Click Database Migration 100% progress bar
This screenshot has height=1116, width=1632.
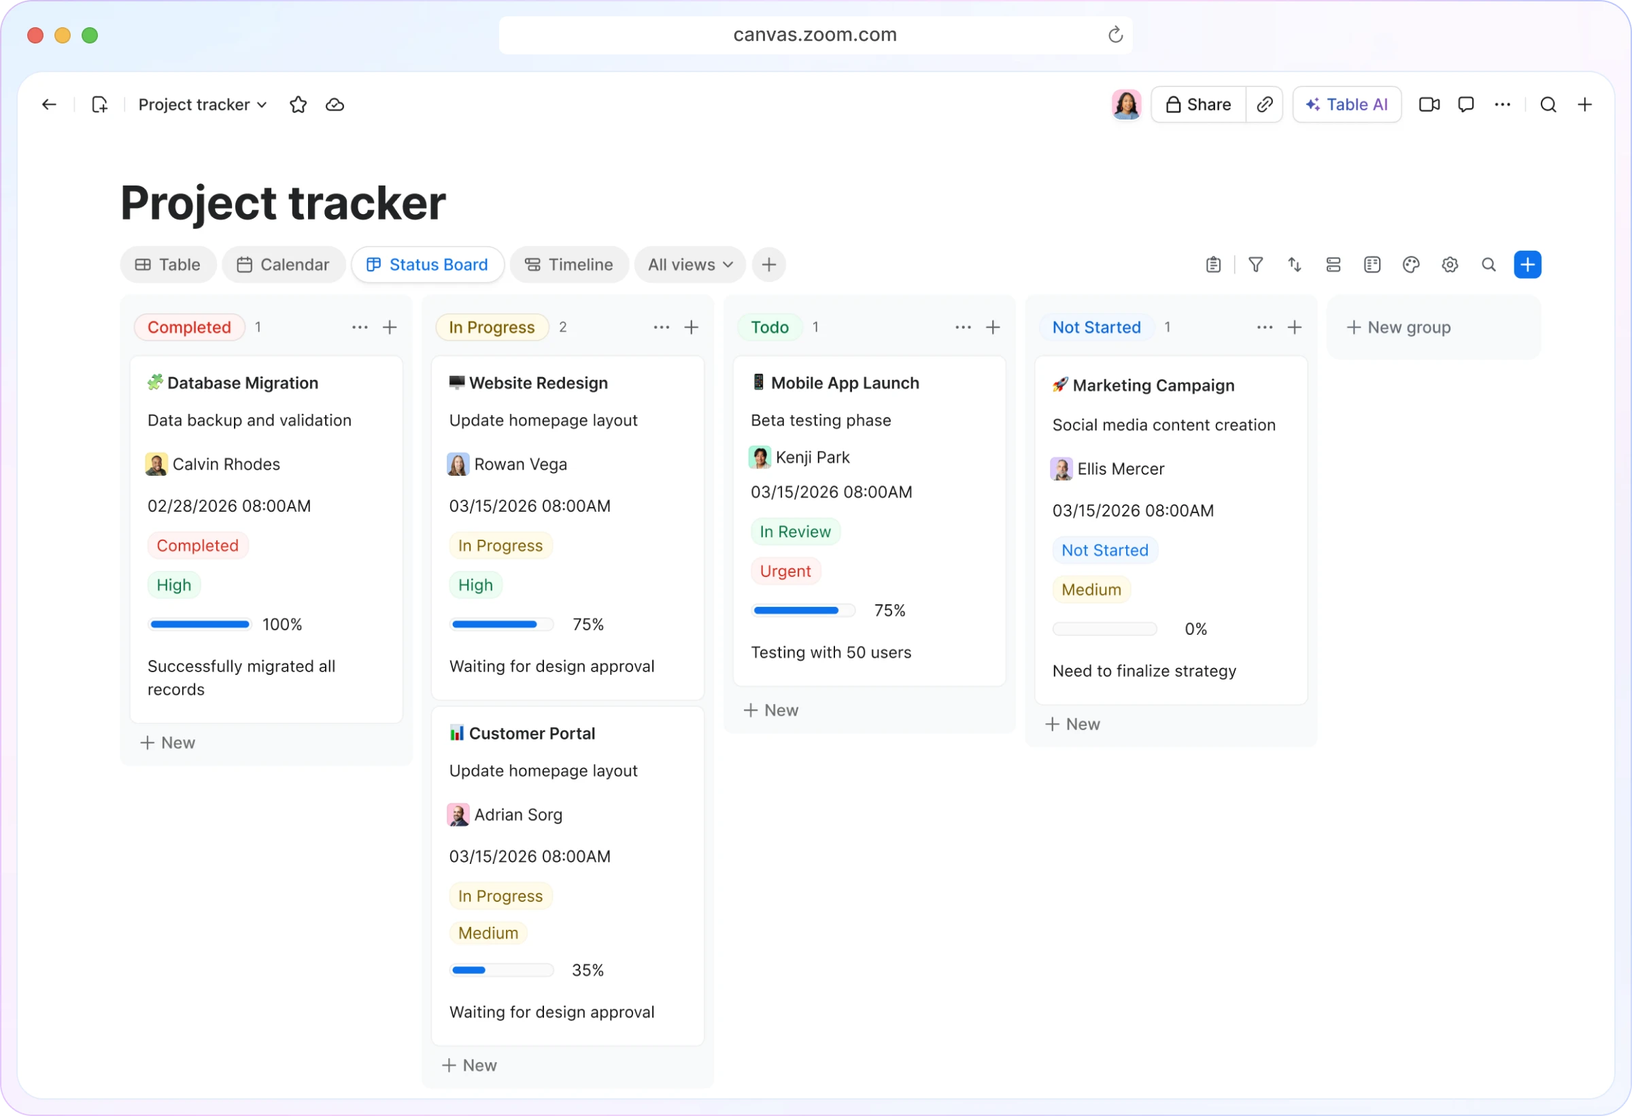(x=200, y=625)
